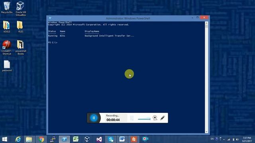Open the fILES folder on desktop
Viewport: 255px width, 143px height.
20,27
